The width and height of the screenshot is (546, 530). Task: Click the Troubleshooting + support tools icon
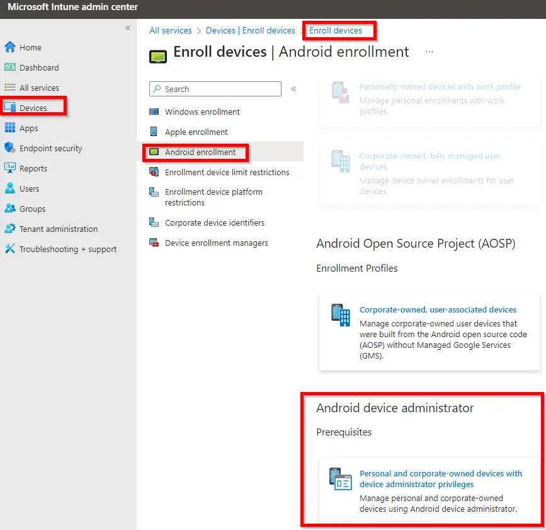point(9,248)
